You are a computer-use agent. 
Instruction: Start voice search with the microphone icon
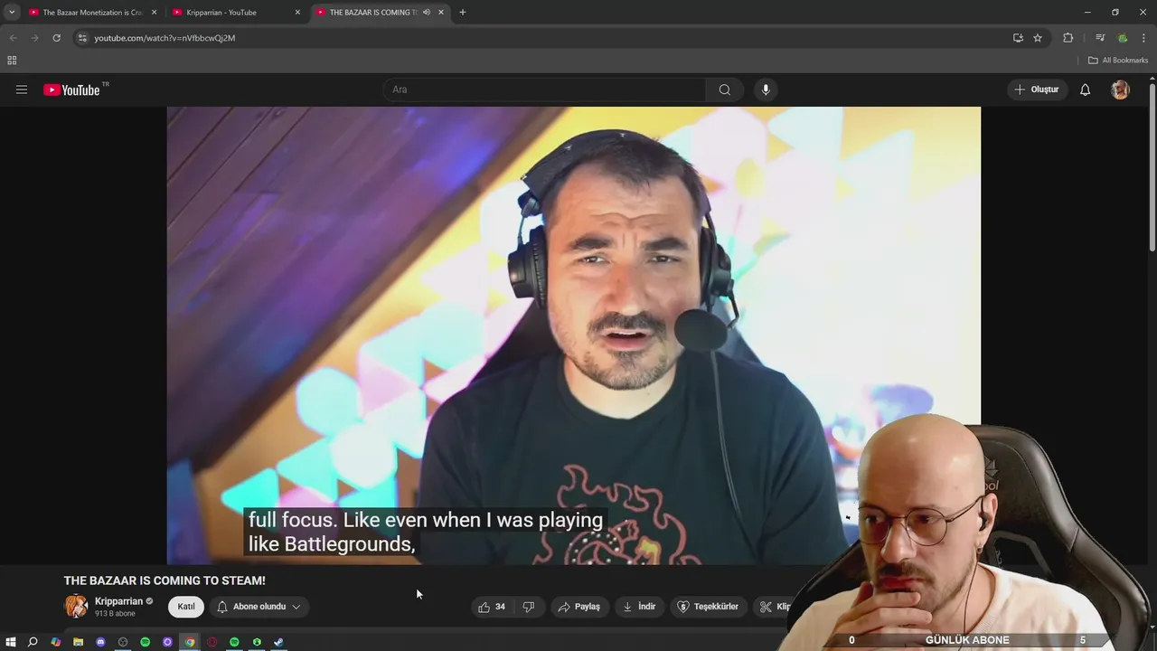coord(766,90)
